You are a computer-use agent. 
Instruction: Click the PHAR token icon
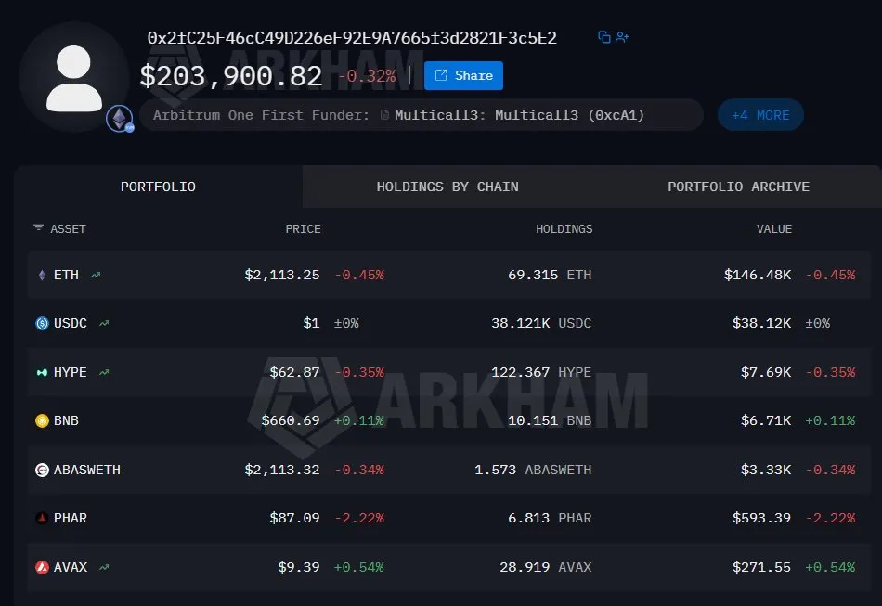click(42, 518)
